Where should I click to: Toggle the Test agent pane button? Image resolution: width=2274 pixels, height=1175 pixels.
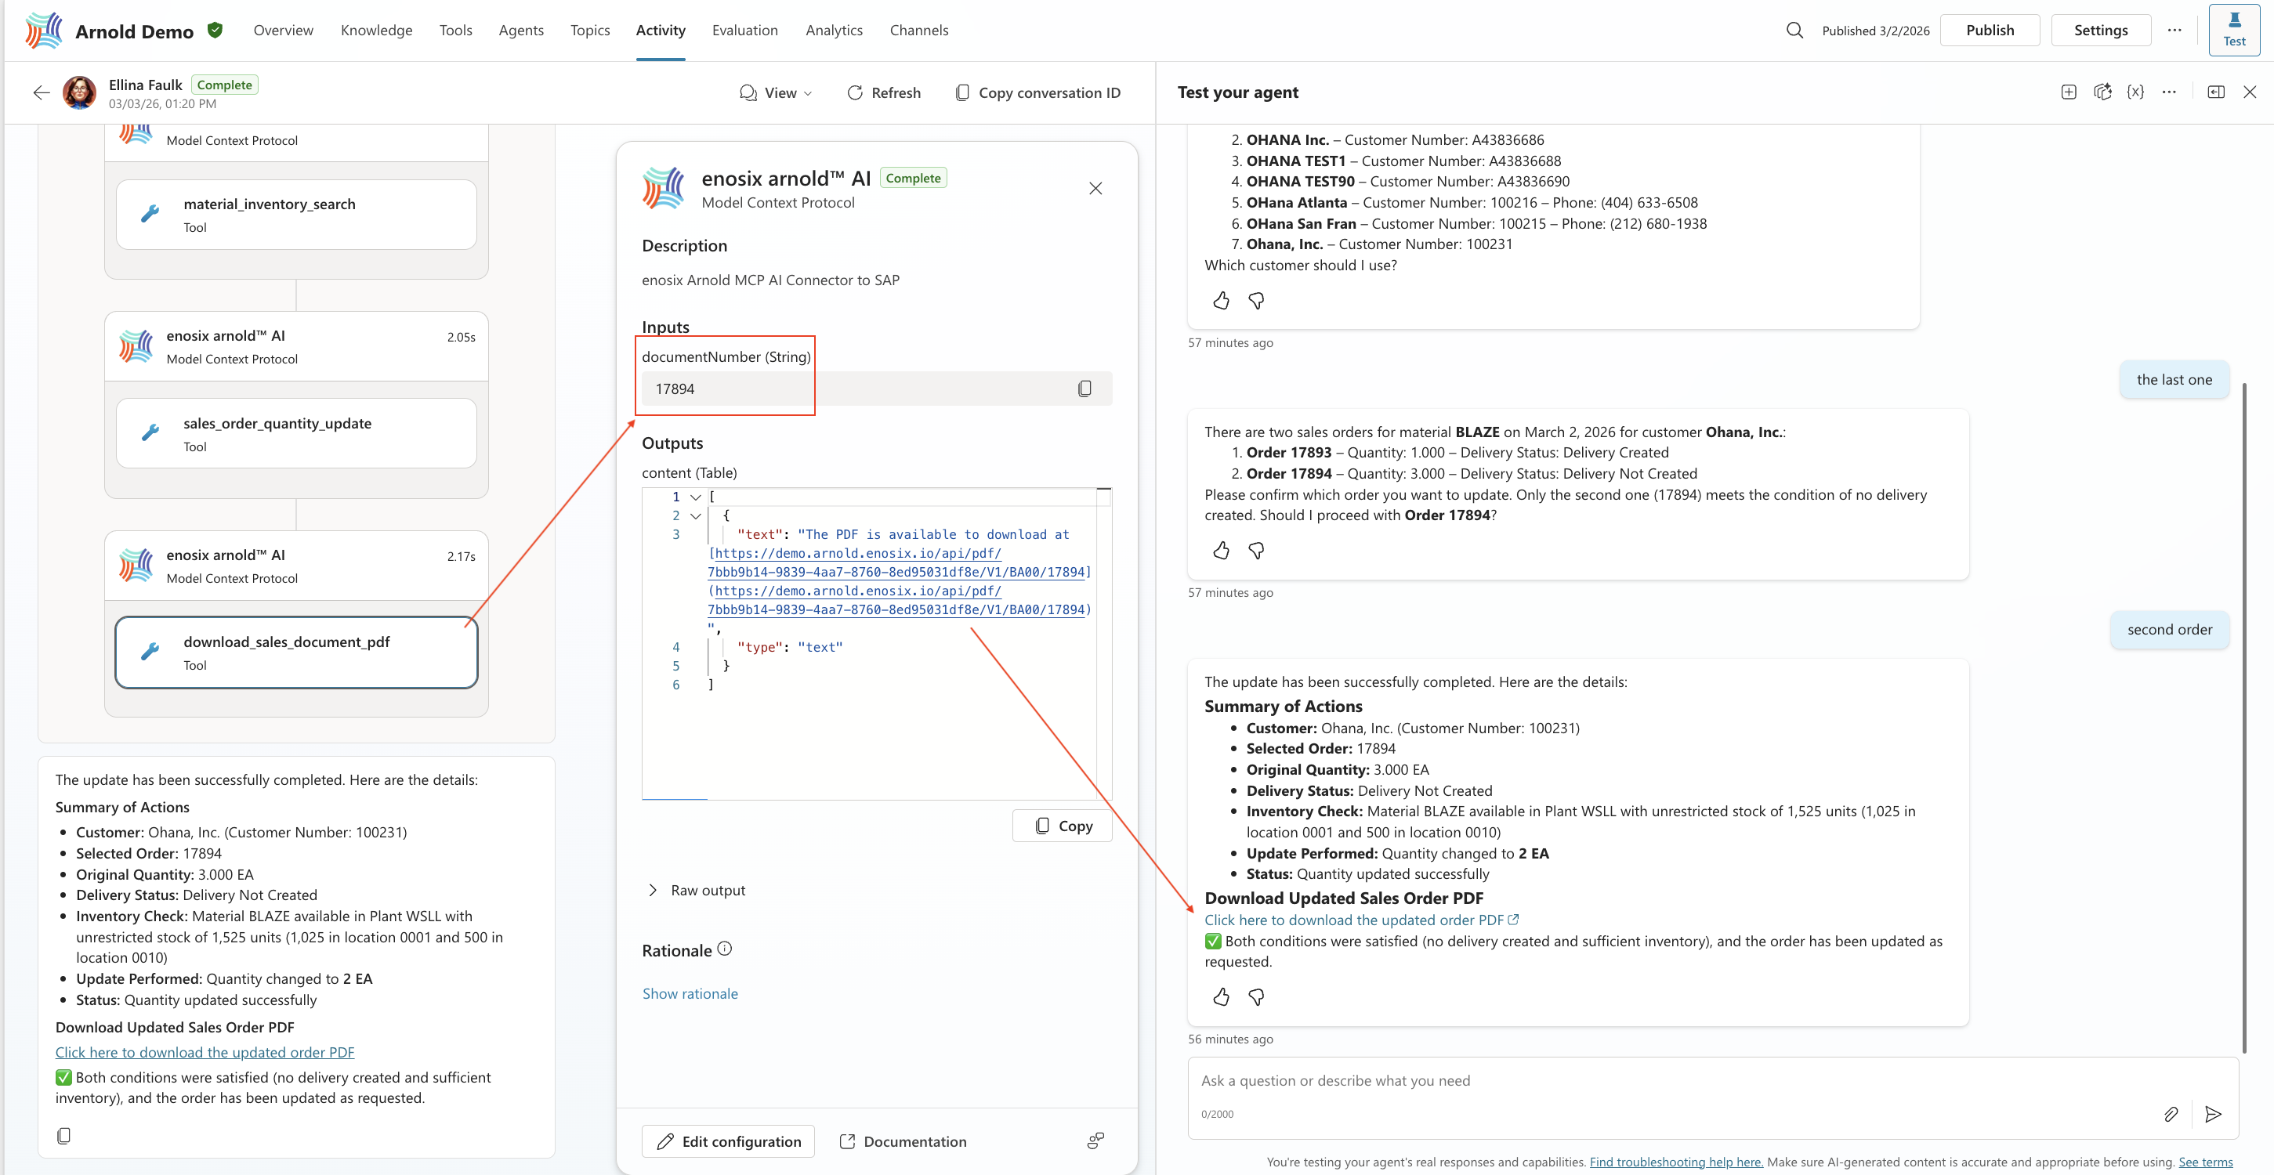(x=2233, y=30)
